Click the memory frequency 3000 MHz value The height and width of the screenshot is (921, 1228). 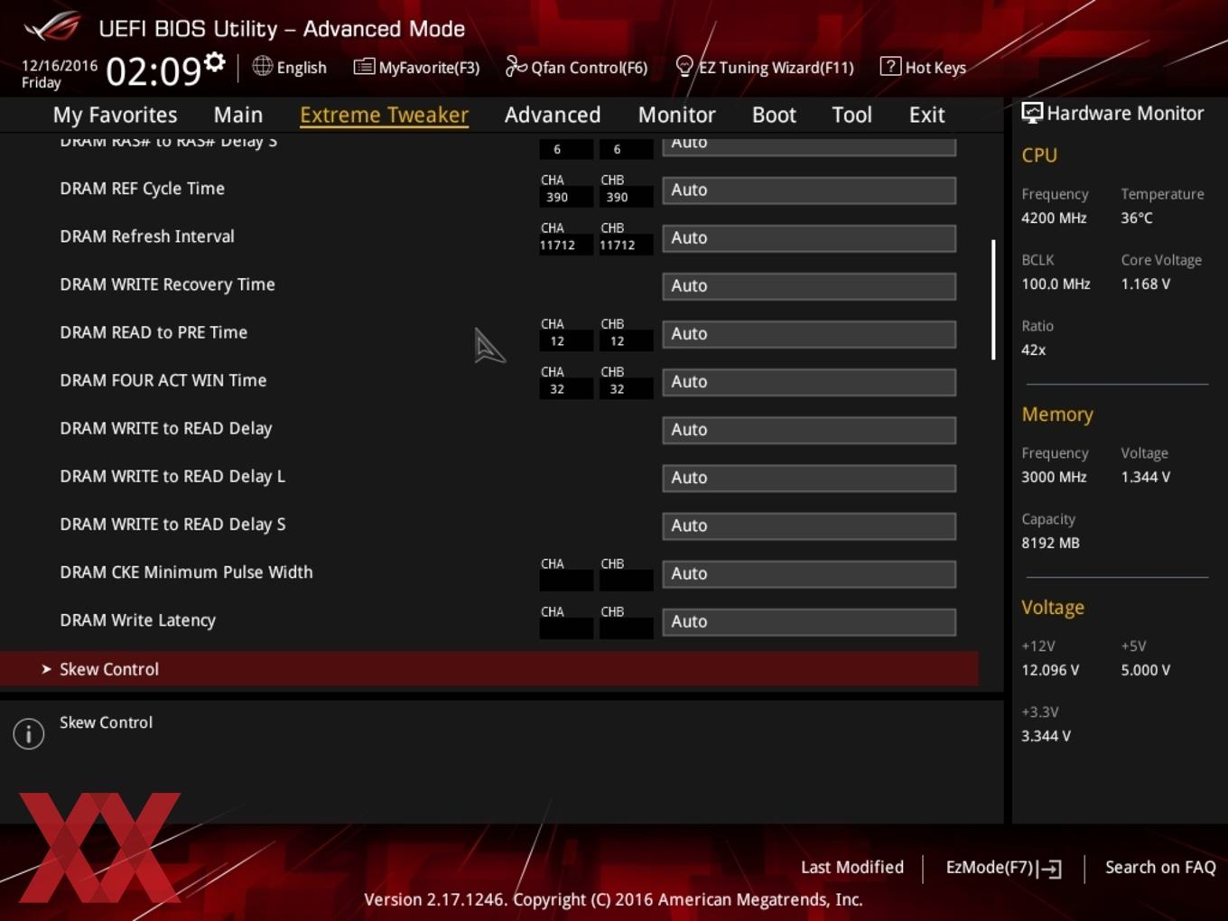click(1054, 477)
